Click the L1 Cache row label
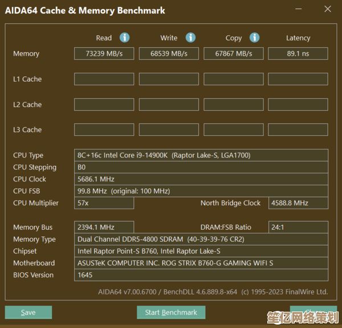The image size is (342, 328). tap(27, 79)
